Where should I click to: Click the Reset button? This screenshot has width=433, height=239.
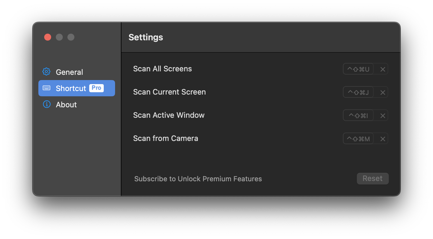tap(373, 178)
